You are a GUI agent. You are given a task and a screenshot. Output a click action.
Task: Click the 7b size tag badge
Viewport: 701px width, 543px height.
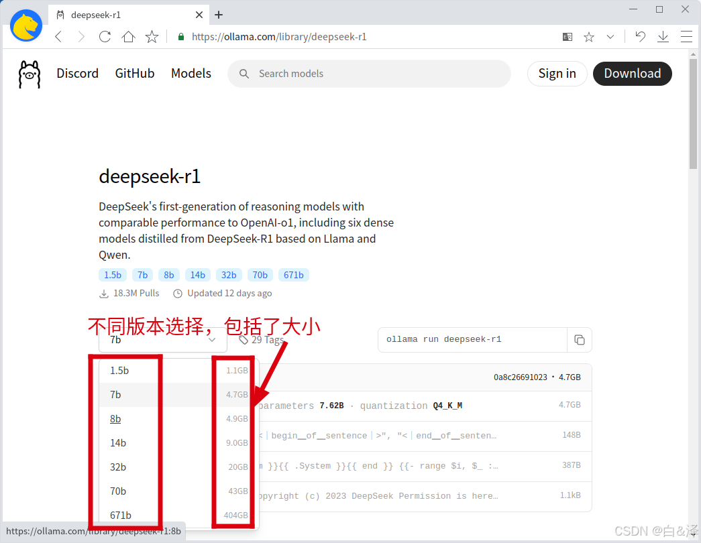click(x=143, y=275)
